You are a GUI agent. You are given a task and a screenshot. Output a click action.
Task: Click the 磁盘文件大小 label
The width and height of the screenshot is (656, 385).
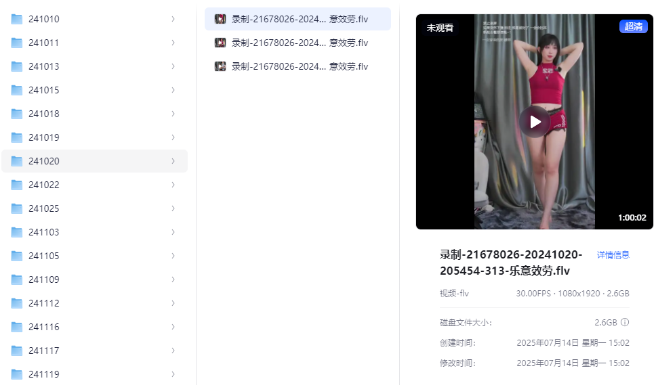466,323
